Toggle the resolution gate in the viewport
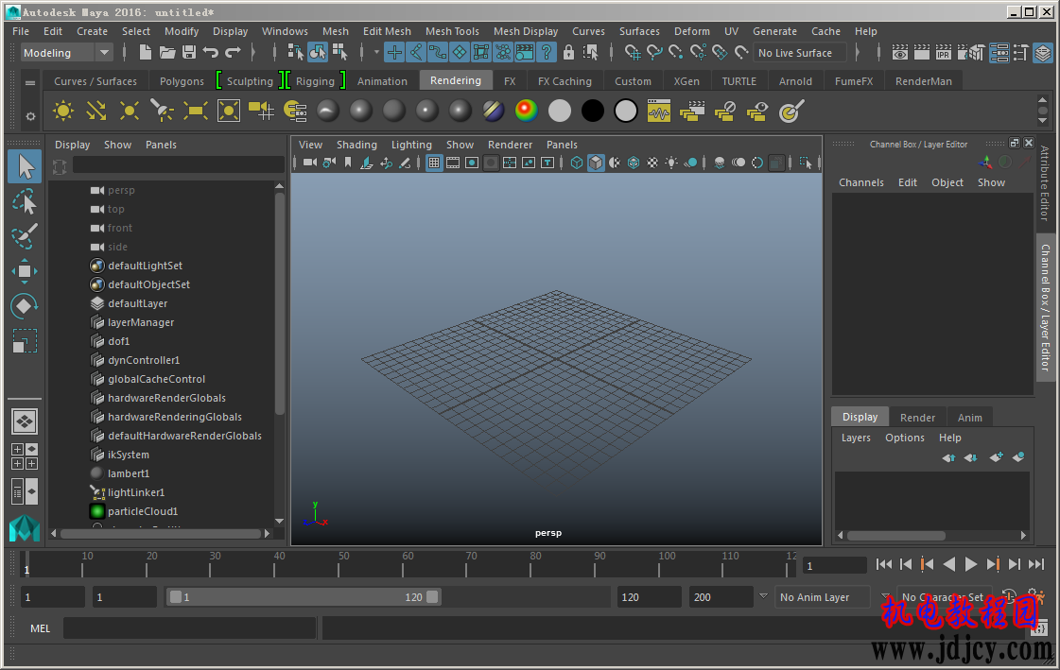Screen dimensions: 1060x670 click(472, 163)
